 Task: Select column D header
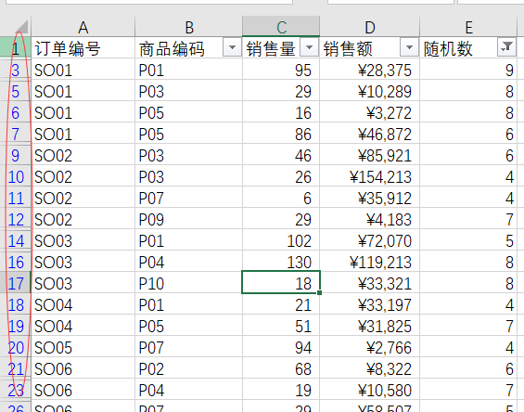(x=370, y=27)
